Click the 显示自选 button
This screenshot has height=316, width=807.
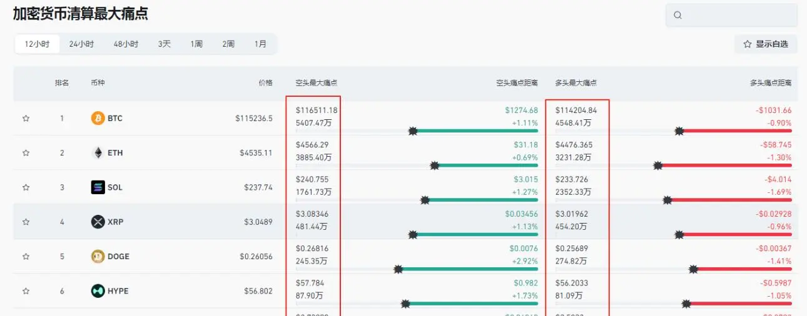[766, 44]
